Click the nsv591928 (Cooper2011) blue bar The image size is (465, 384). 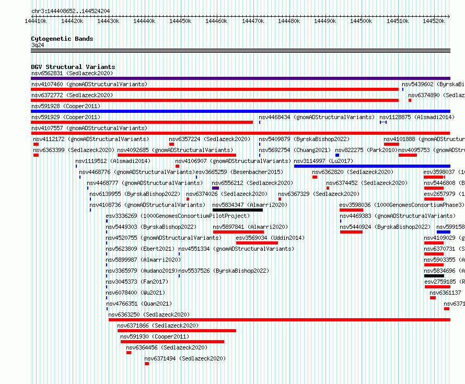click(x=240, y=111)
